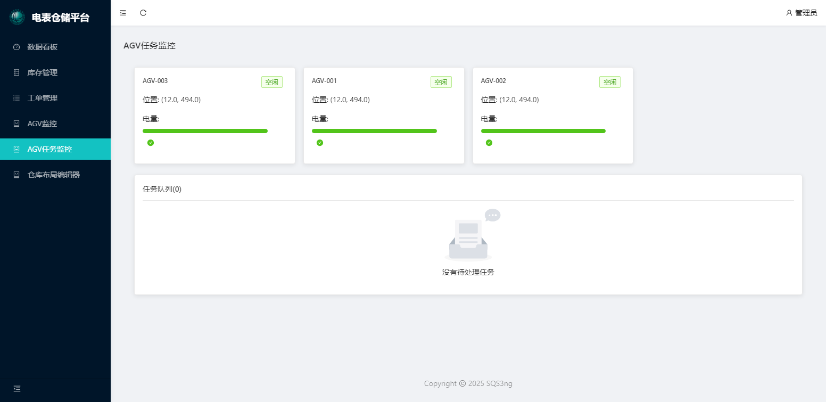The image size is (826, 402).
Task: Click the dashboard icon beside 数据看板
Action: 16,47
